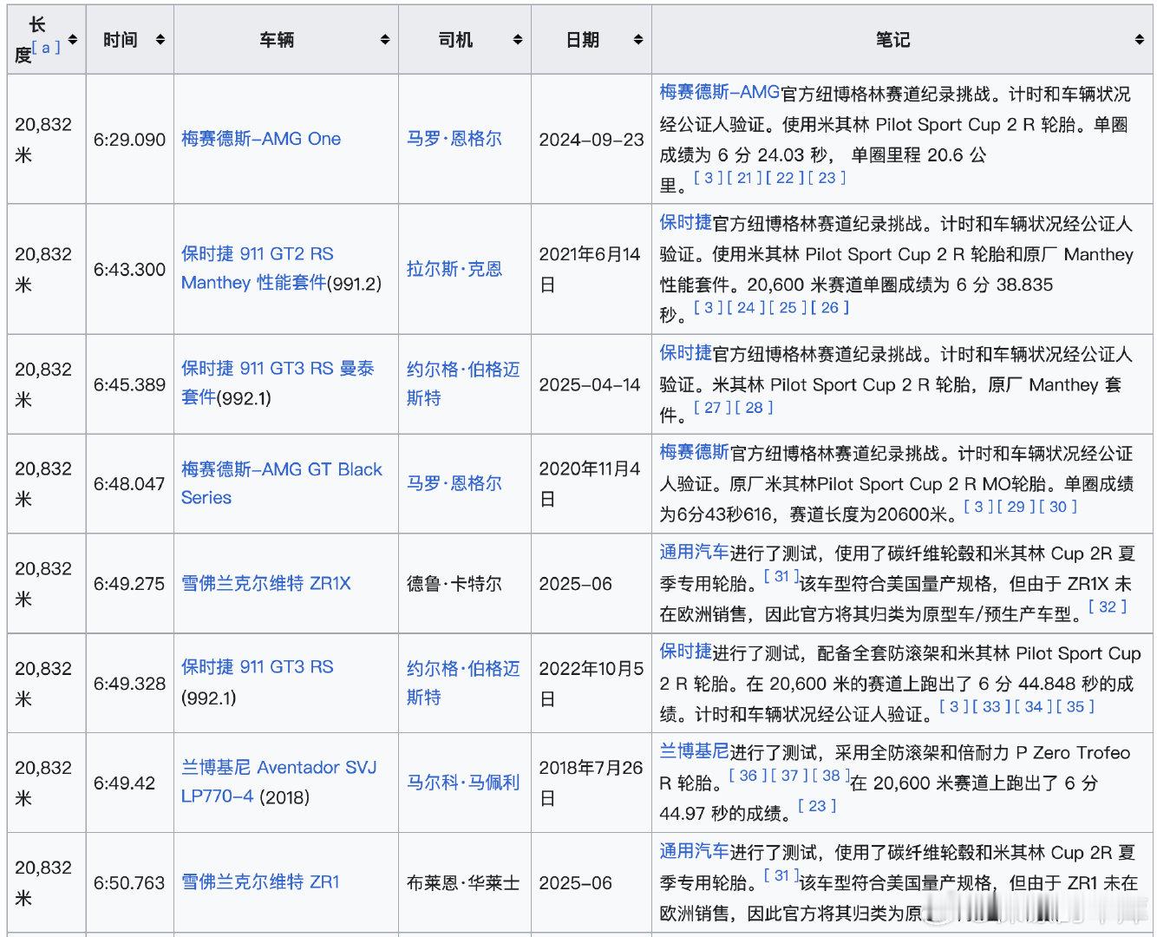Screen dimensions: 1157x937
Task: Open driver 拉尔斯·克恩 link
Action: tap(454, 269)
